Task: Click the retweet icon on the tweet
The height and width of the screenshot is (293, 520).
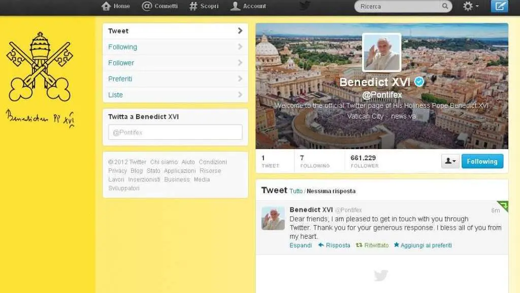Action: click(x=359, y=245)
